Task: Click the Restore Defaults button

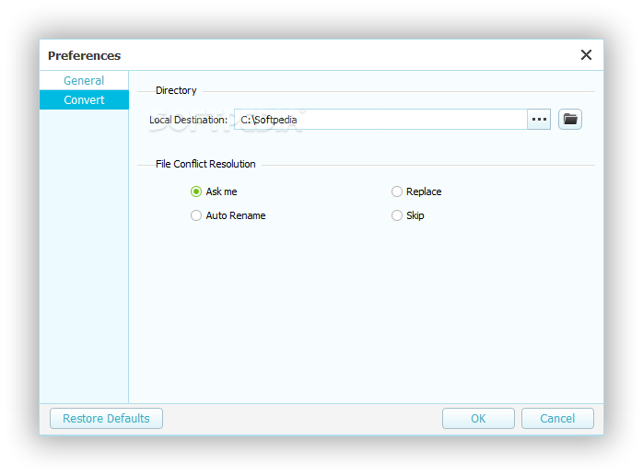Action: [106, 419]
